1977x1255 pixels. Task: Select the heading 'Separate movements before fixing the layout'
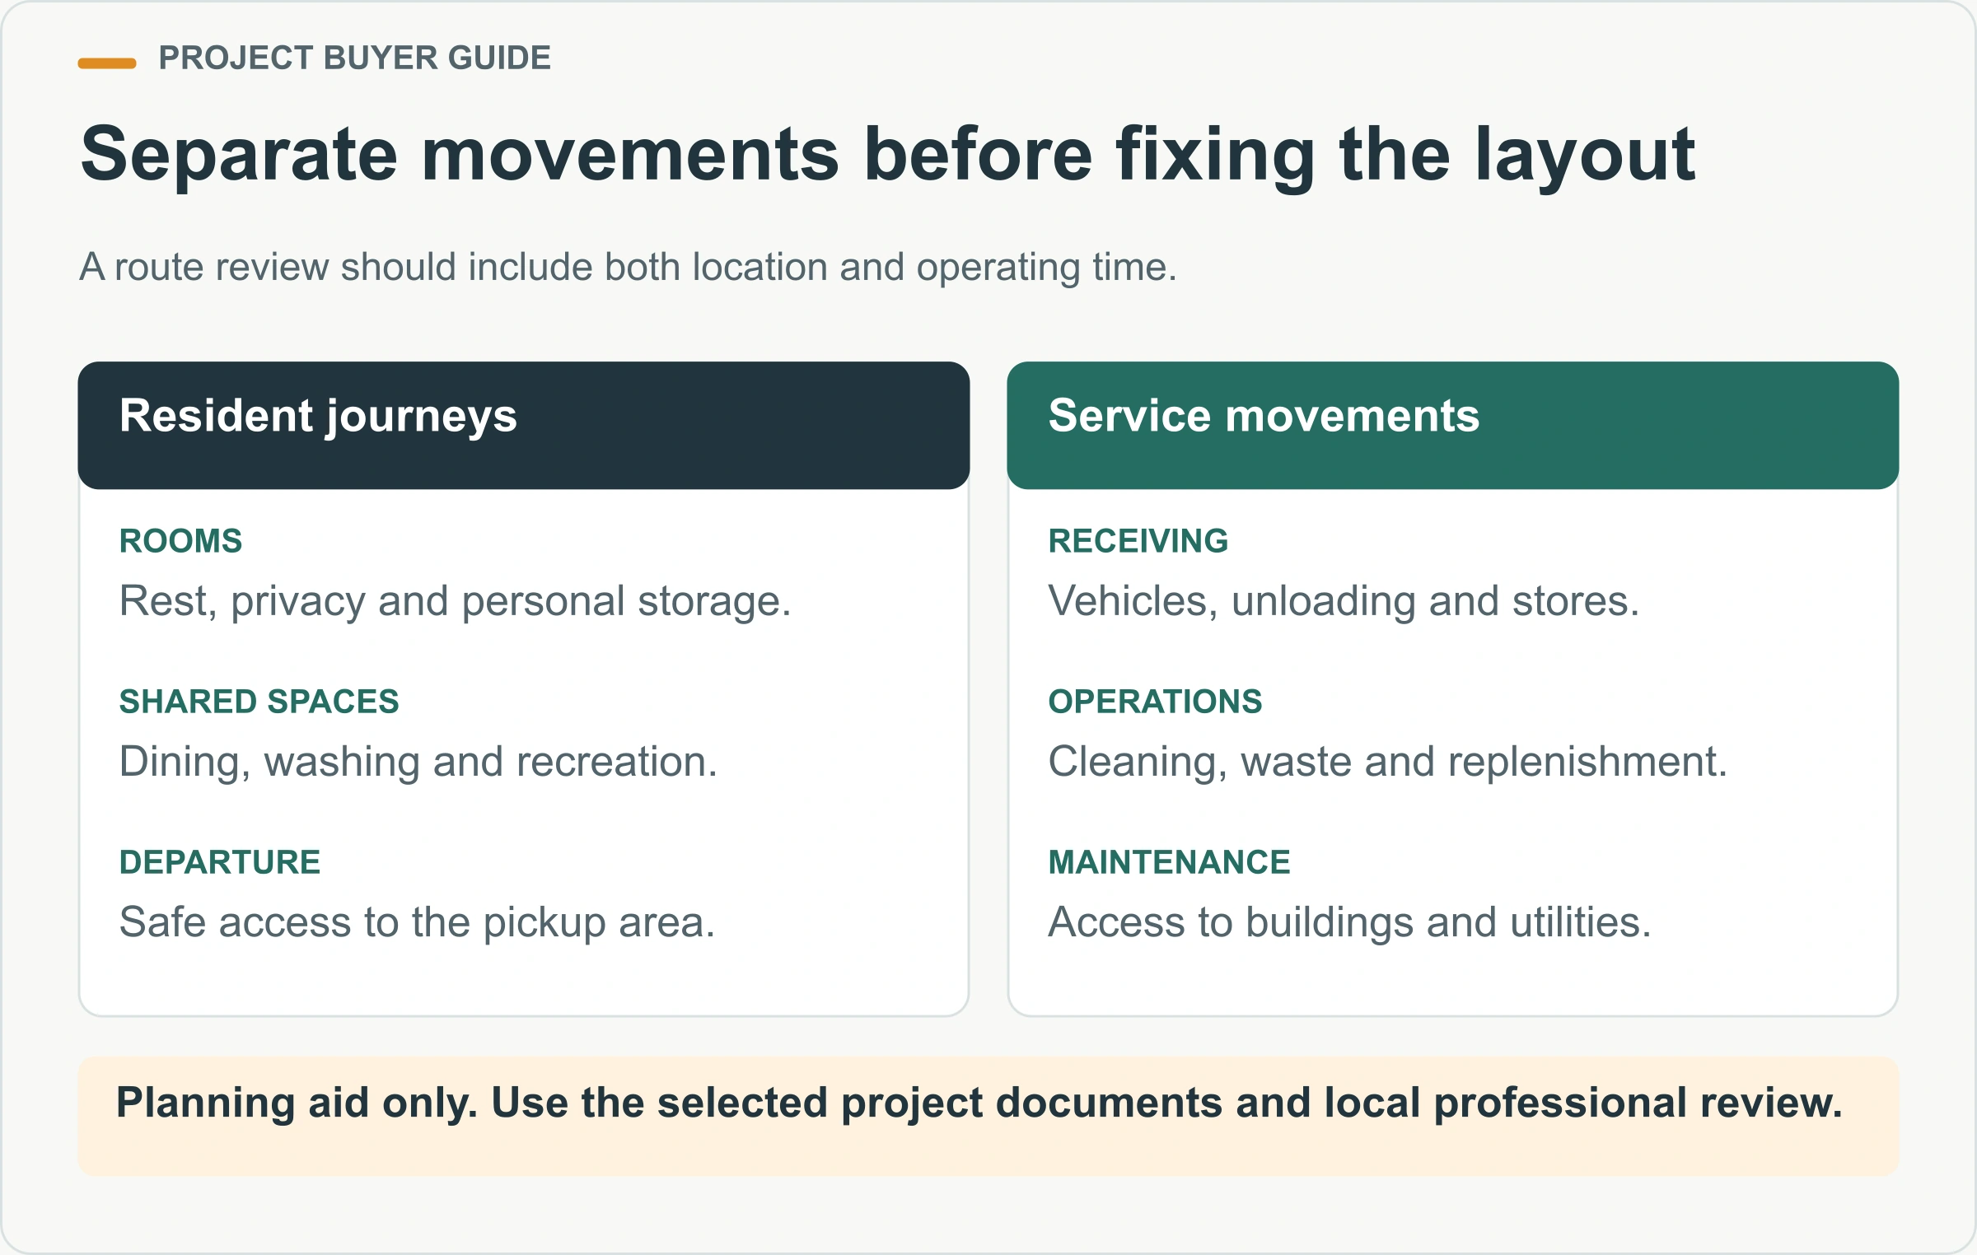888,156
